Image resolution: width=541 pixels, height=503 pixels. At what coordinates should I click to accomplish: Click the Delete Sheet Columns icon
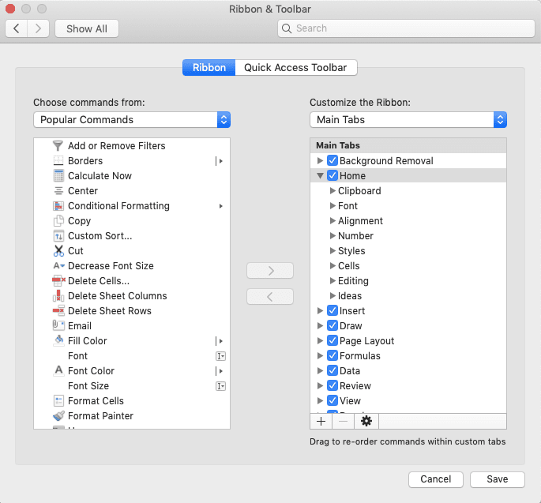(58, 295)
